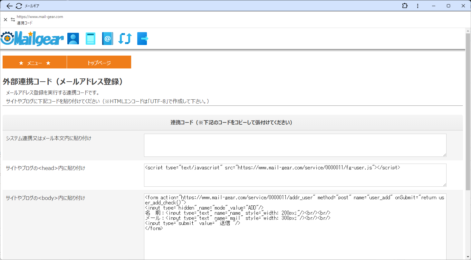Click the UTF-8 encoding note line

click(109, 101)
